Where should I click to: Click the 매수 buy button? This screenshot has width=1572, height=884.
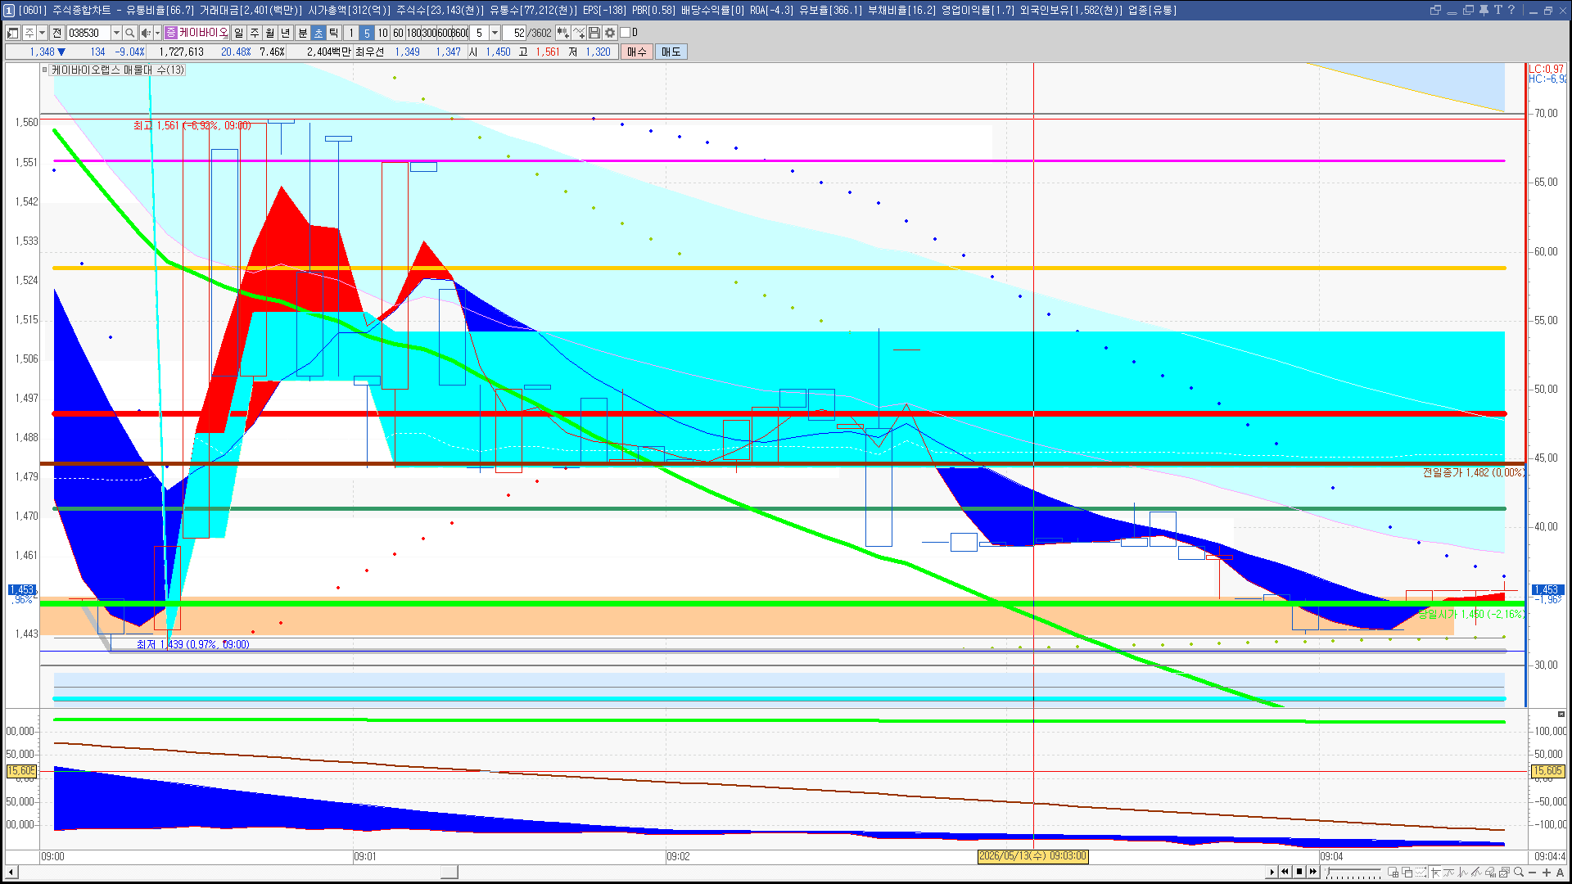(637, 52)
